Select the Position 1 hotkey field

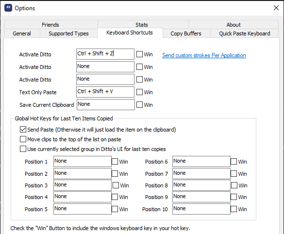pyautogui.click(x=83, y=161)
